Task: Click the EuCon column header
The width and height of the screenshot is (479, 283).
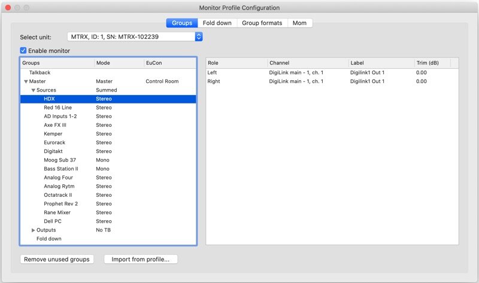Action: (170, 63)
